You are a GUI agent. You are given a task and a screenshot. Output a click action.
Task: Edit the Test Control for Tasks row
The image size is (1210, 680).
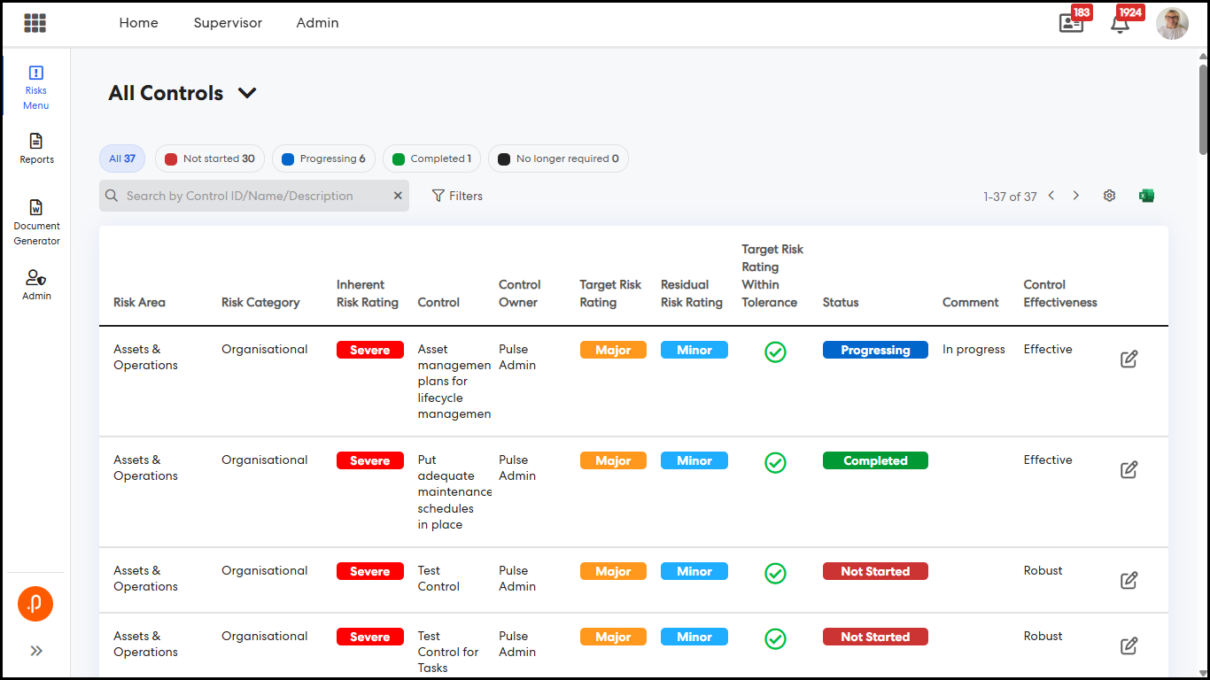coord(1129,645)
